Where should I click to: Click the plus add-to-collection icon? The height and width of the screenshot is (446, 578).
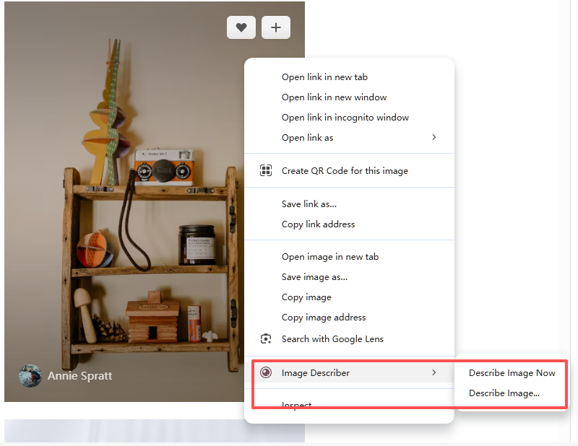(275, 27)
